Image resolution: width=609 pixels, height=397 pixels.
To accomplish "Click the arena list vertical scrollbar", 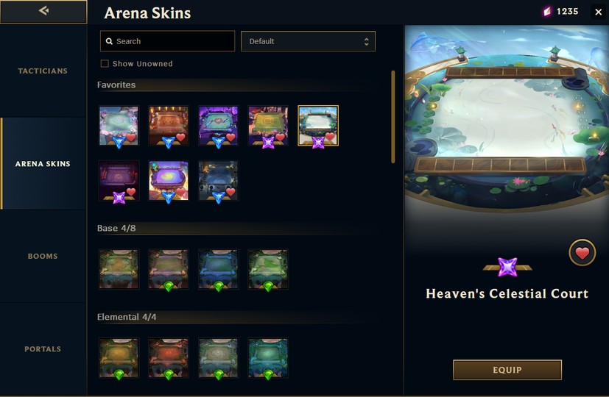I will pos(393,117).
